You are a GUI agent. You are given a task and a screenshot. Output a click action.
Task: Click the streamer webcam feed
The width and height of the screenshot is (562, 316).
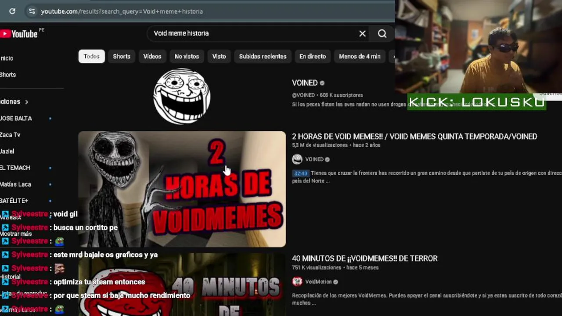(x=479, y=47)
